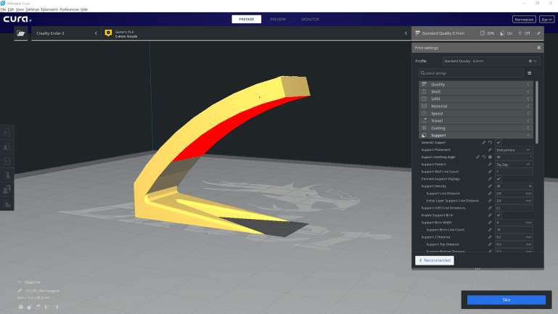Click link icon beside Support Density
Screen dimensions: 558x314
point(490,186)
